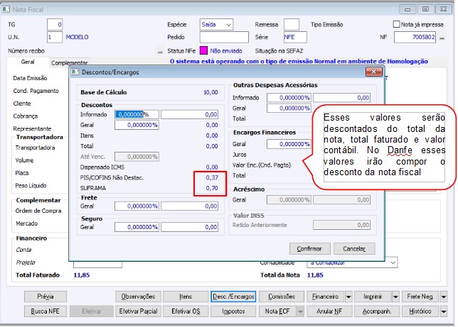Open the Espécie Saída dropdown
The image size is (458, 327).
[x=229, y=25]
